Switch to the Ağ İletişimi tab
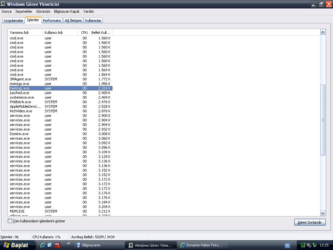Image resolution: width=333 pixels, height=250 pixels. click(73, 21)
